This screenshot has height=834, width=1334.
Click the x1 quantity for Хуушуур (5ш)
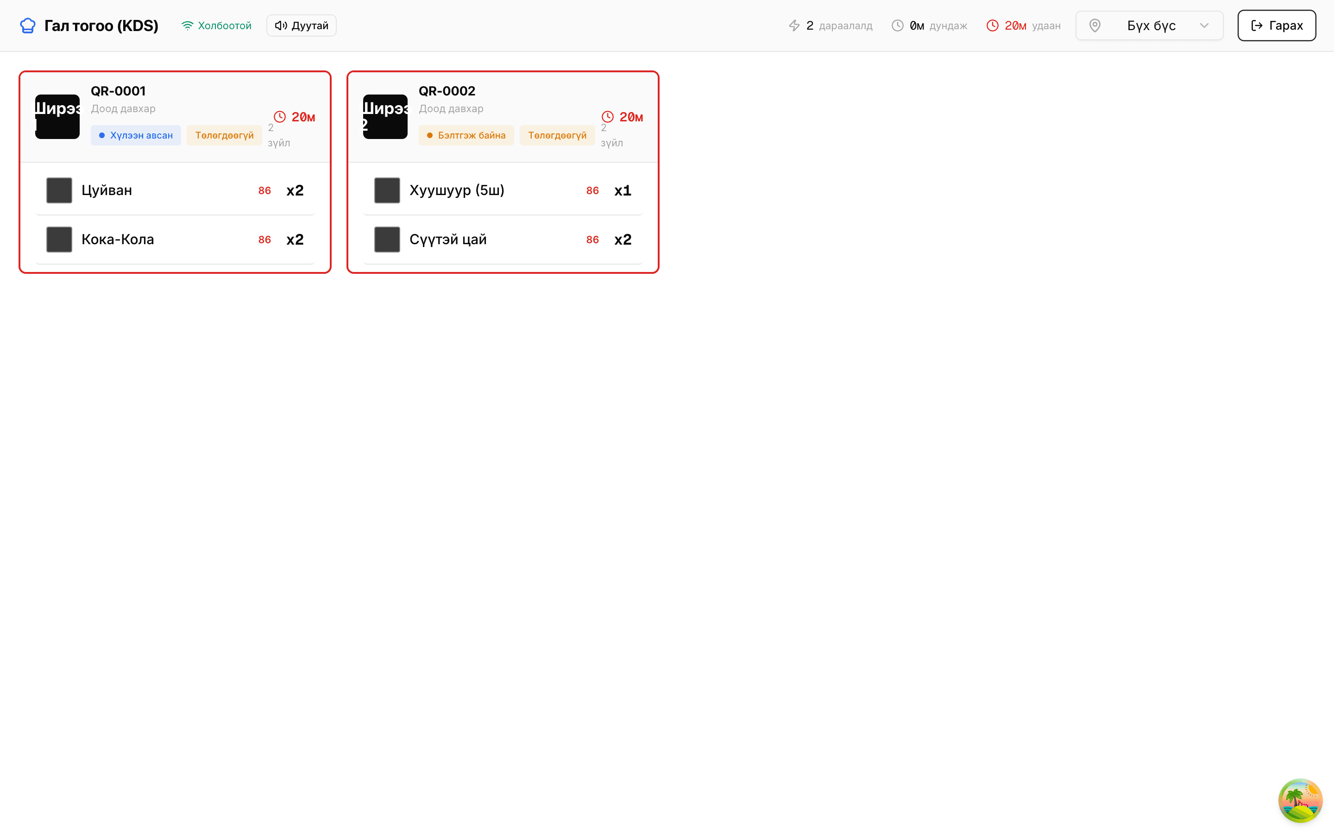[623, 190]
